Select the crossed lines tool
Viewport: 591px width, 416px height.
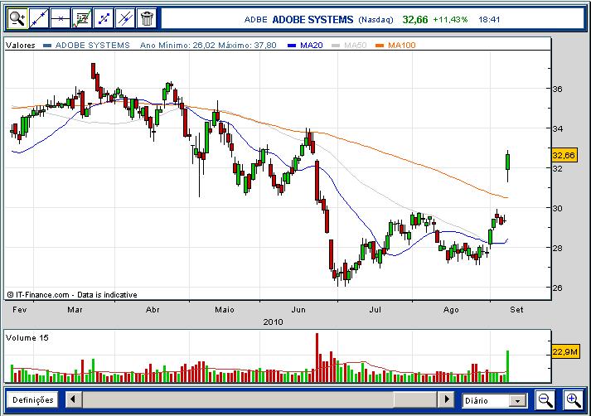pyautogui.click(x=125, y=18)
